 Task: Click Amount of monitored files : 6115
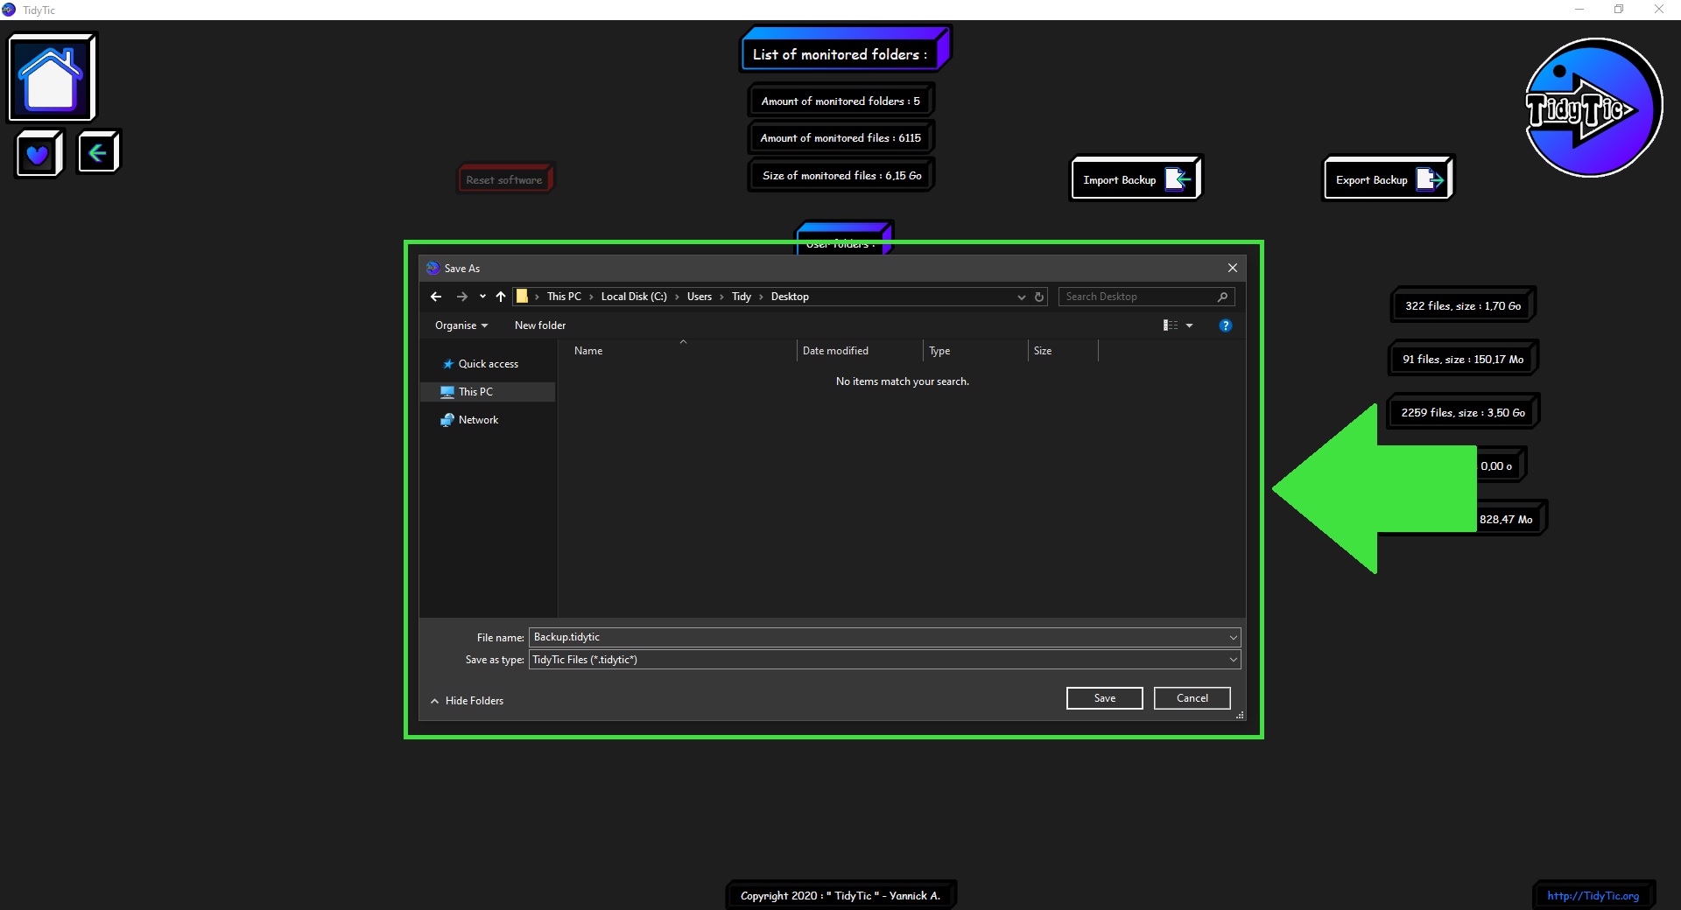pyautogui.click(x=840, y=137)
